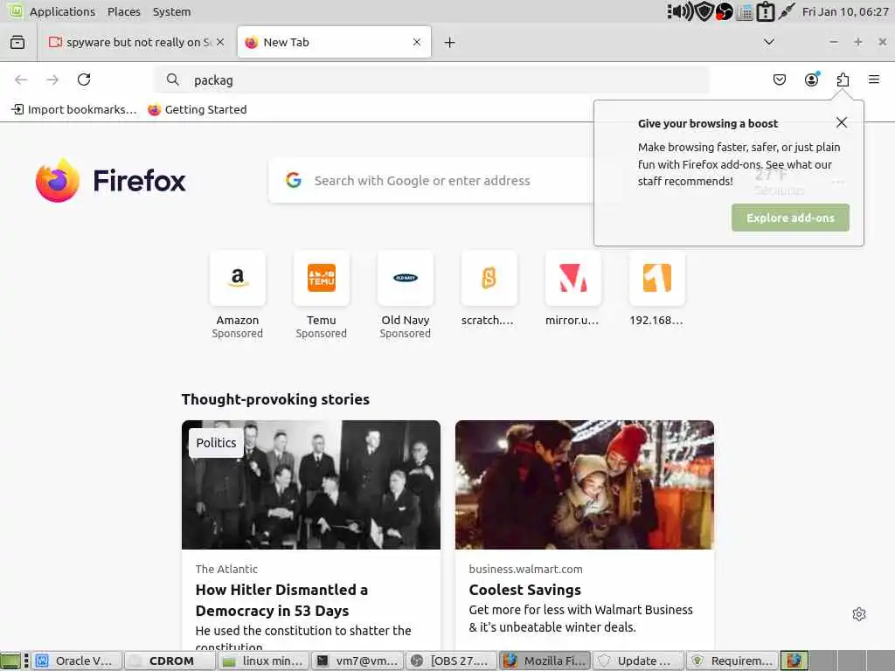Open How Hitler Dismantled a Democracy article
This screenshot has width=895, height=671.
[x=281, y=599]
